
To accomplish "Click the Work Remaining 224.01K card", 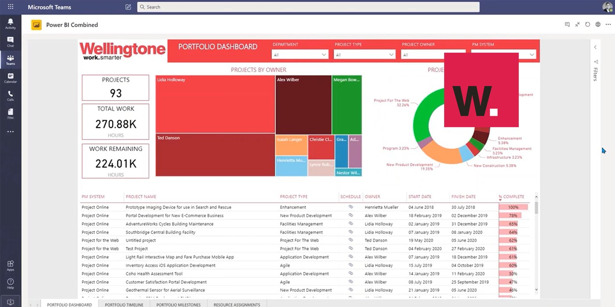I will pos(116,161).
